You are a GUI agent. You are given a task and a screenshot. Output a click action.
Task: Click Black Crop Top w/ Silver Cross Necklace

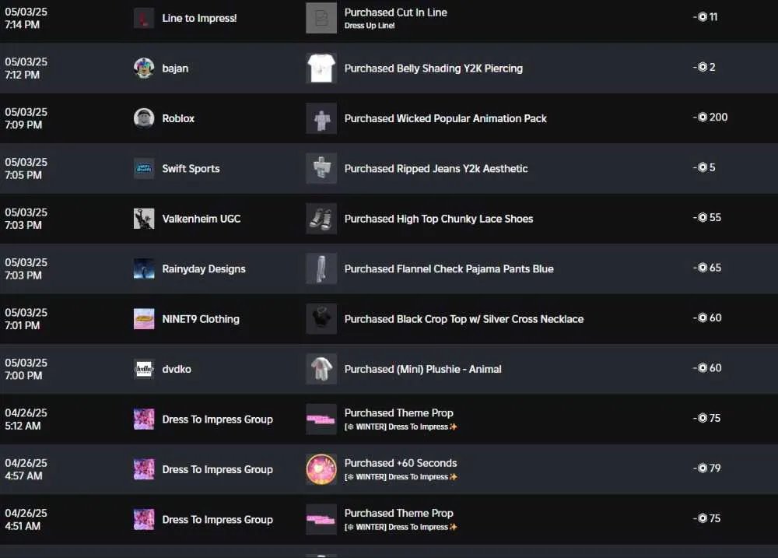click(x=464, y=319)
